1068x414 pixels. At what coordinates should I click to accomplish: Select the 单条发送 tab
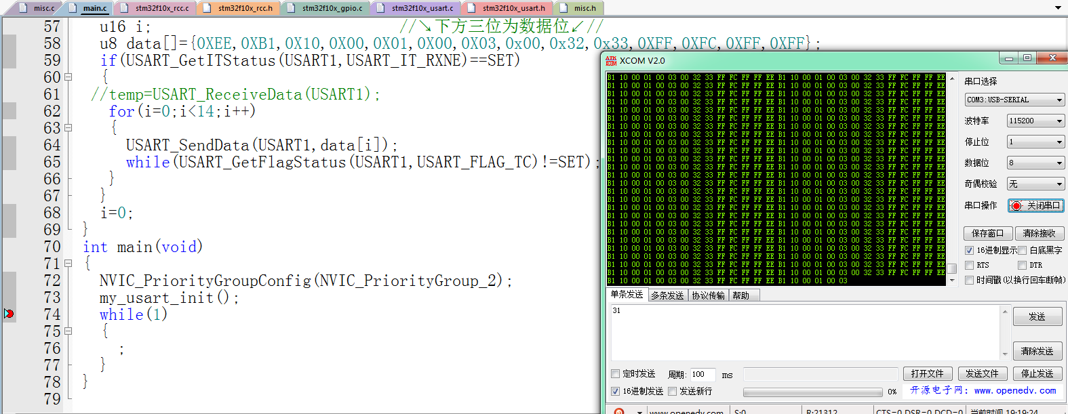click(x=627, y=295)
